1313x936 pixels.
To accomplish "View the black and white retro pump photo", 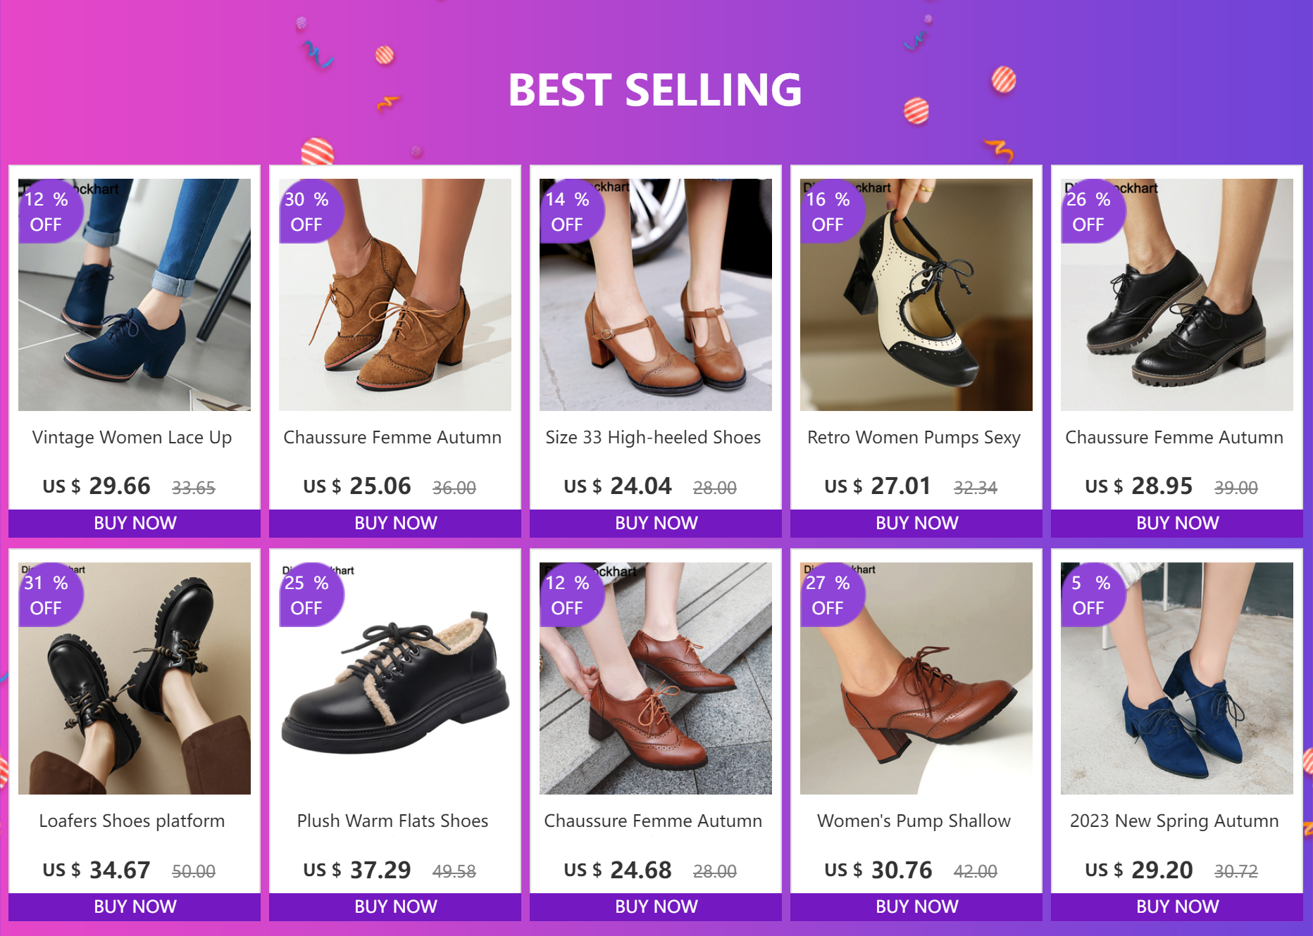I will coord(916,295).
